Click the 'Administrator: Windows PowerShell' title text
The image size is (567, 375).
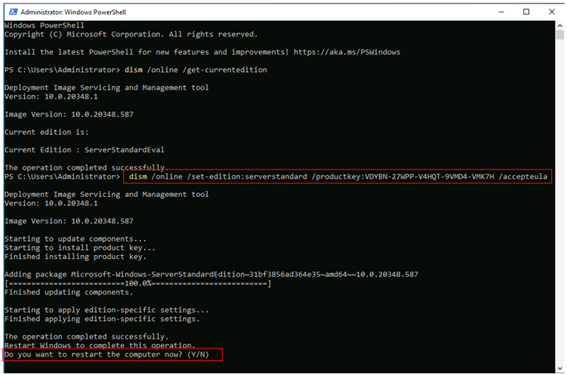point(73,12)
